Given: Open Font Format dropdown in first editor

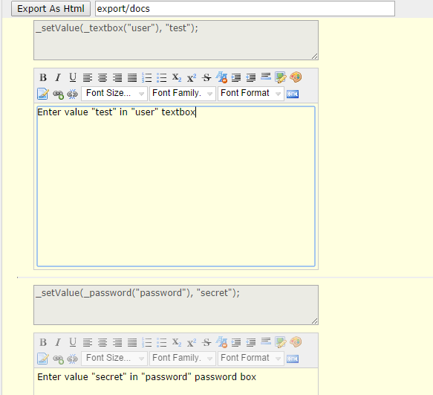Looking at the screenshot, I should click(251, 94).
